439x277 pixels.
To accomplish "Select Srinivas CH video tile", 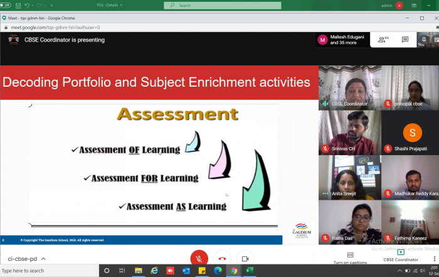I will pyautogui.click(x=350, y=133).
